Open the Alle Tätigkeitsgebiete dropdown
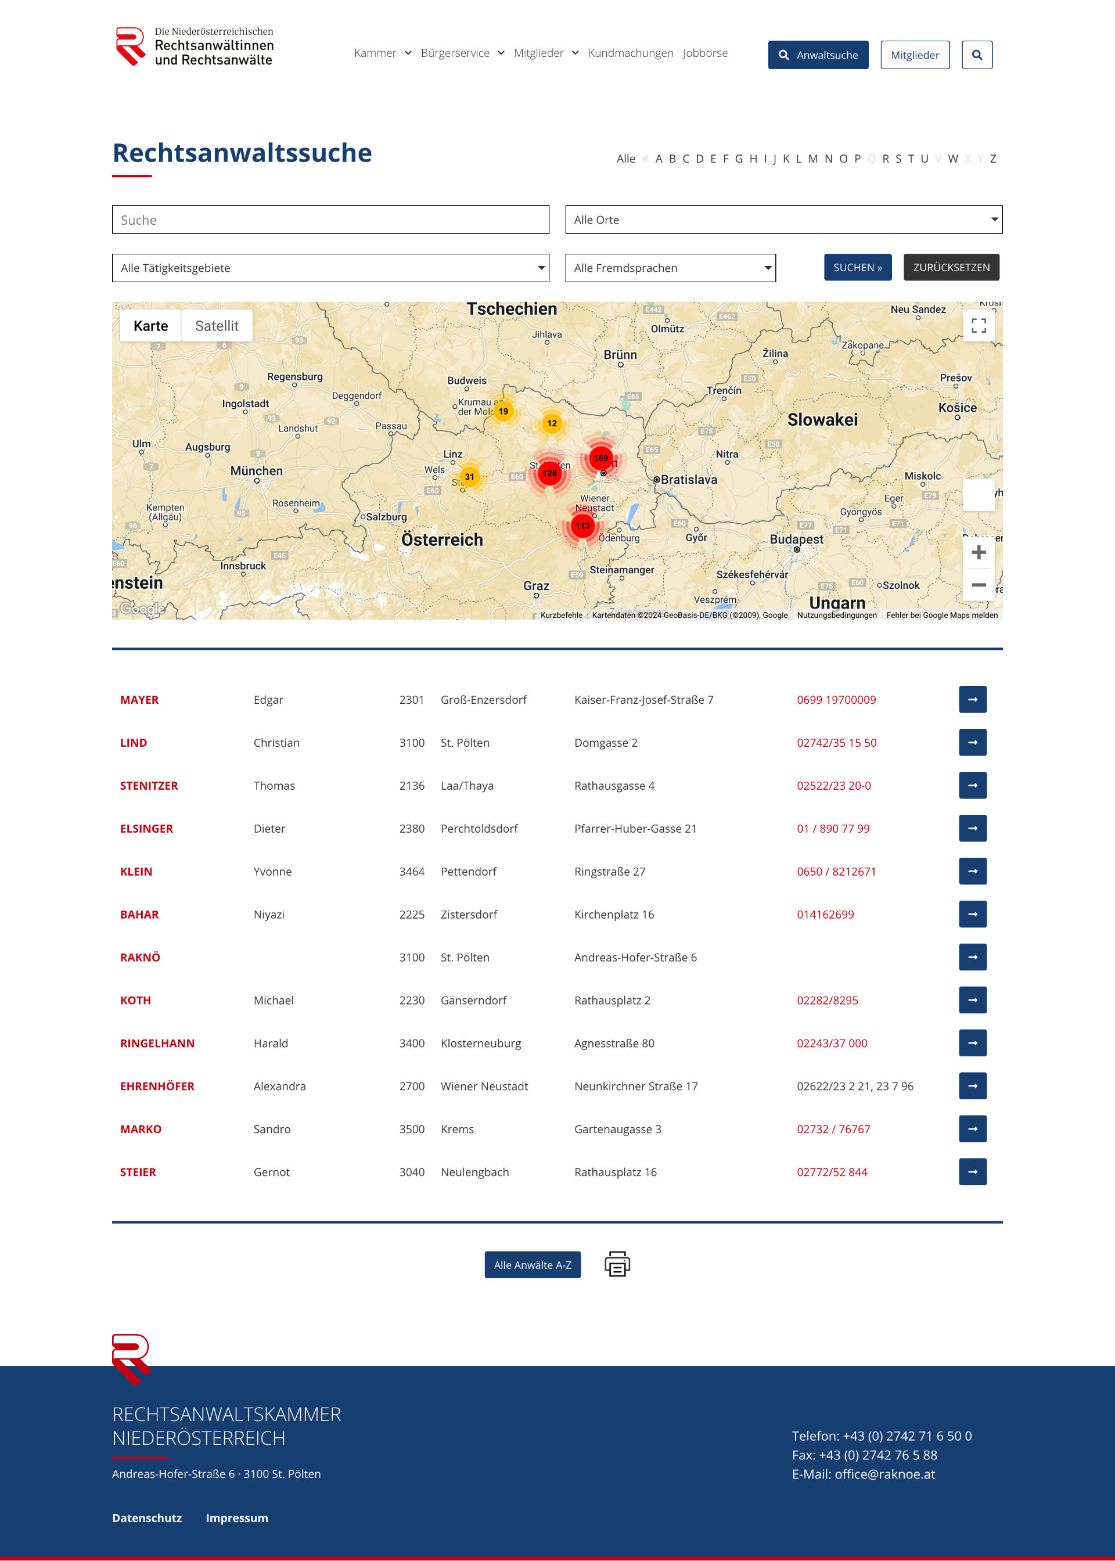1115x1561 pixels. [x=330, y=268]
